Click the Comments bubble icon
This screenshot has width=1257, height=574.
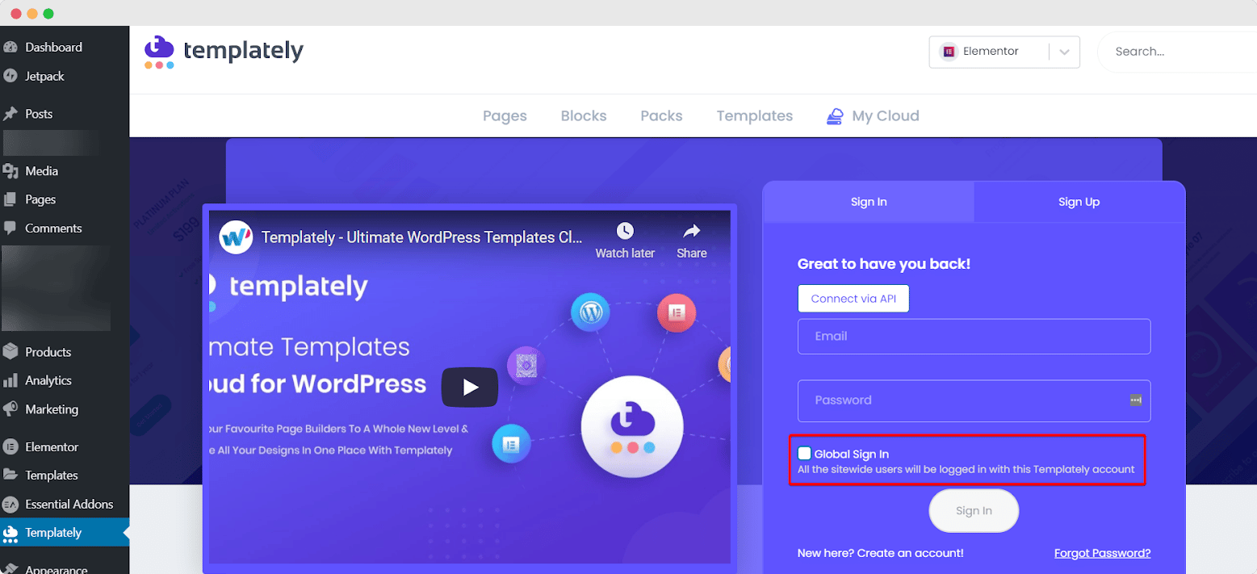coord(10,228)
